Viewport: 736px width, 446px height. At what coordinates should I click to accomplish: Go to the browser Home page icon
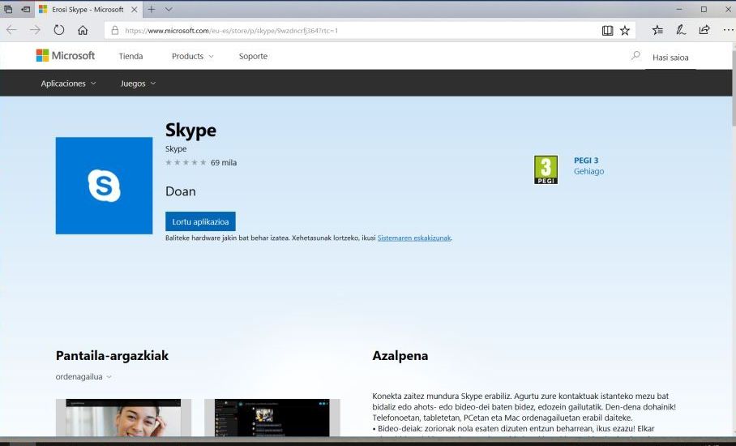(x=83, y=30)
